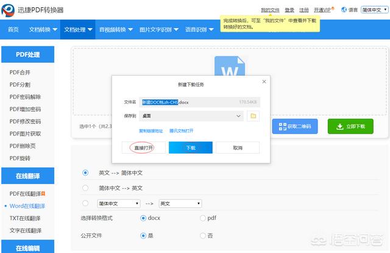Click the 文件名 input field
This screenshot has width=390, height=253.
[199, 102]
